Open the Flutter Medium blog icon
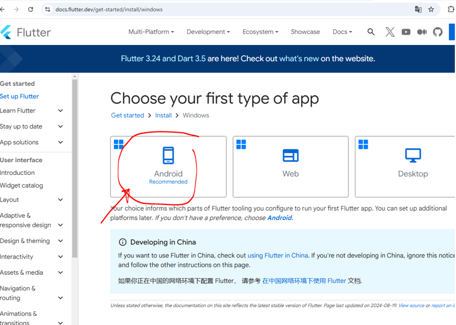Image resolution: width=456 pixels, height=325 pixels. click(x=422, y=32)
